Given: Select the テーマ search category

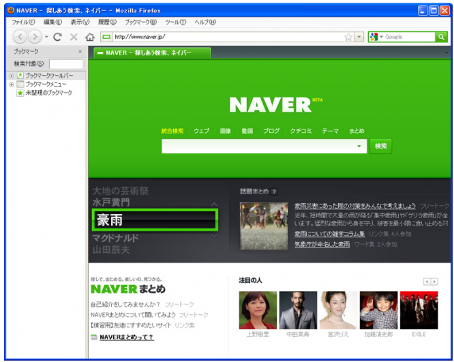Looking at the screenshot, I should [331, 131].
